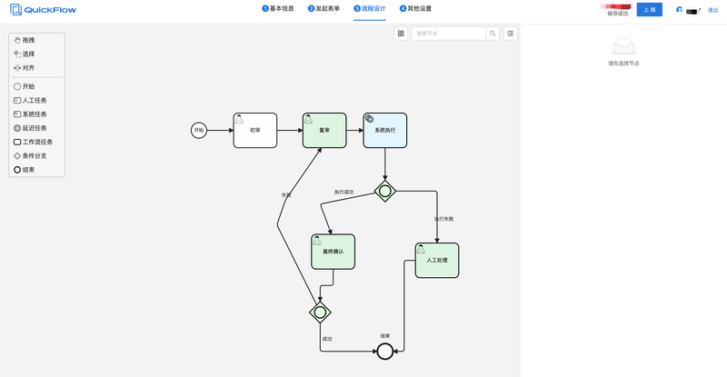
Task: Select the gateway diamond below 最终确认
Action: 320,313
